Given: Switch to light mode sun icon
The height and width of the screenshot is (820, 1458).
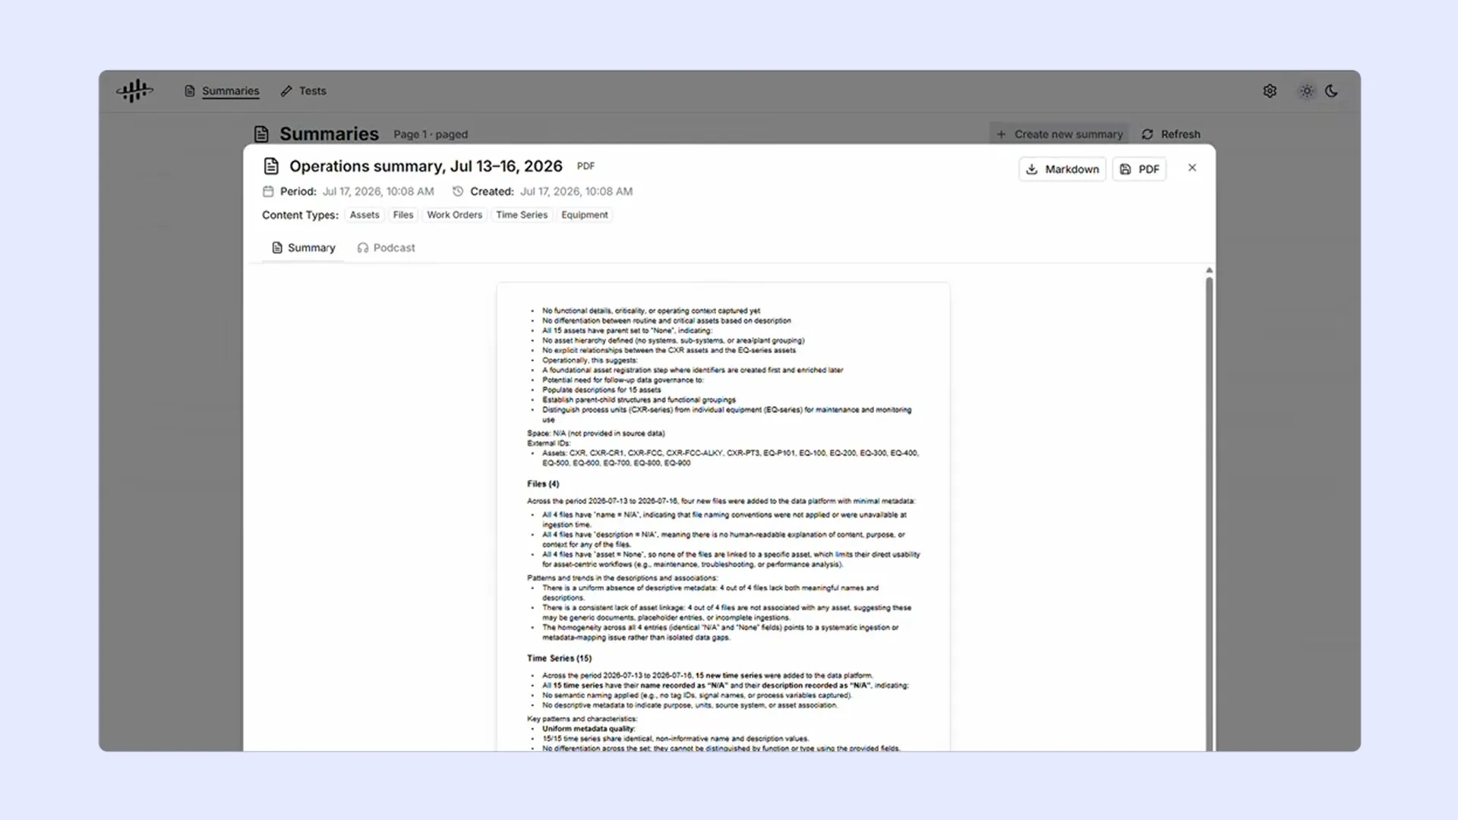Looking at the screenshot, I should click(x=1306, y=91).
